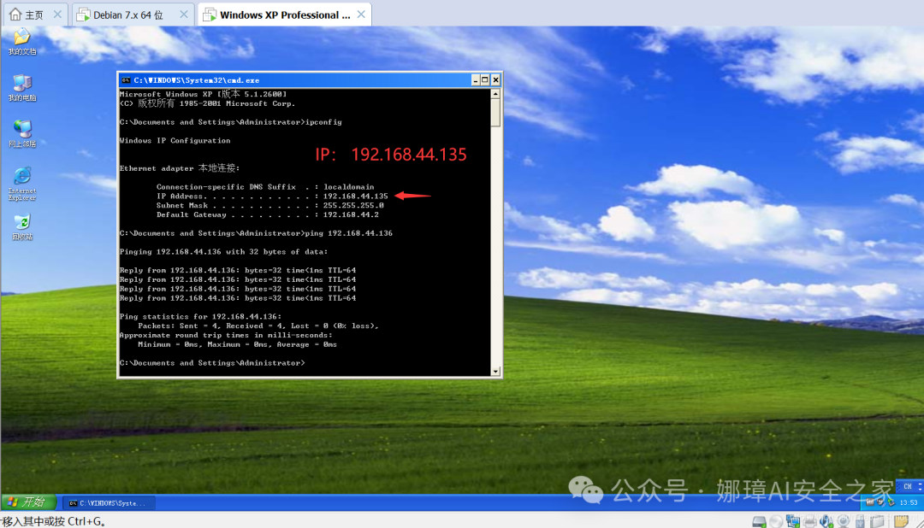Select the 我的电脑 desktop icon
This screenshot has width=924, height=528.
22,88
